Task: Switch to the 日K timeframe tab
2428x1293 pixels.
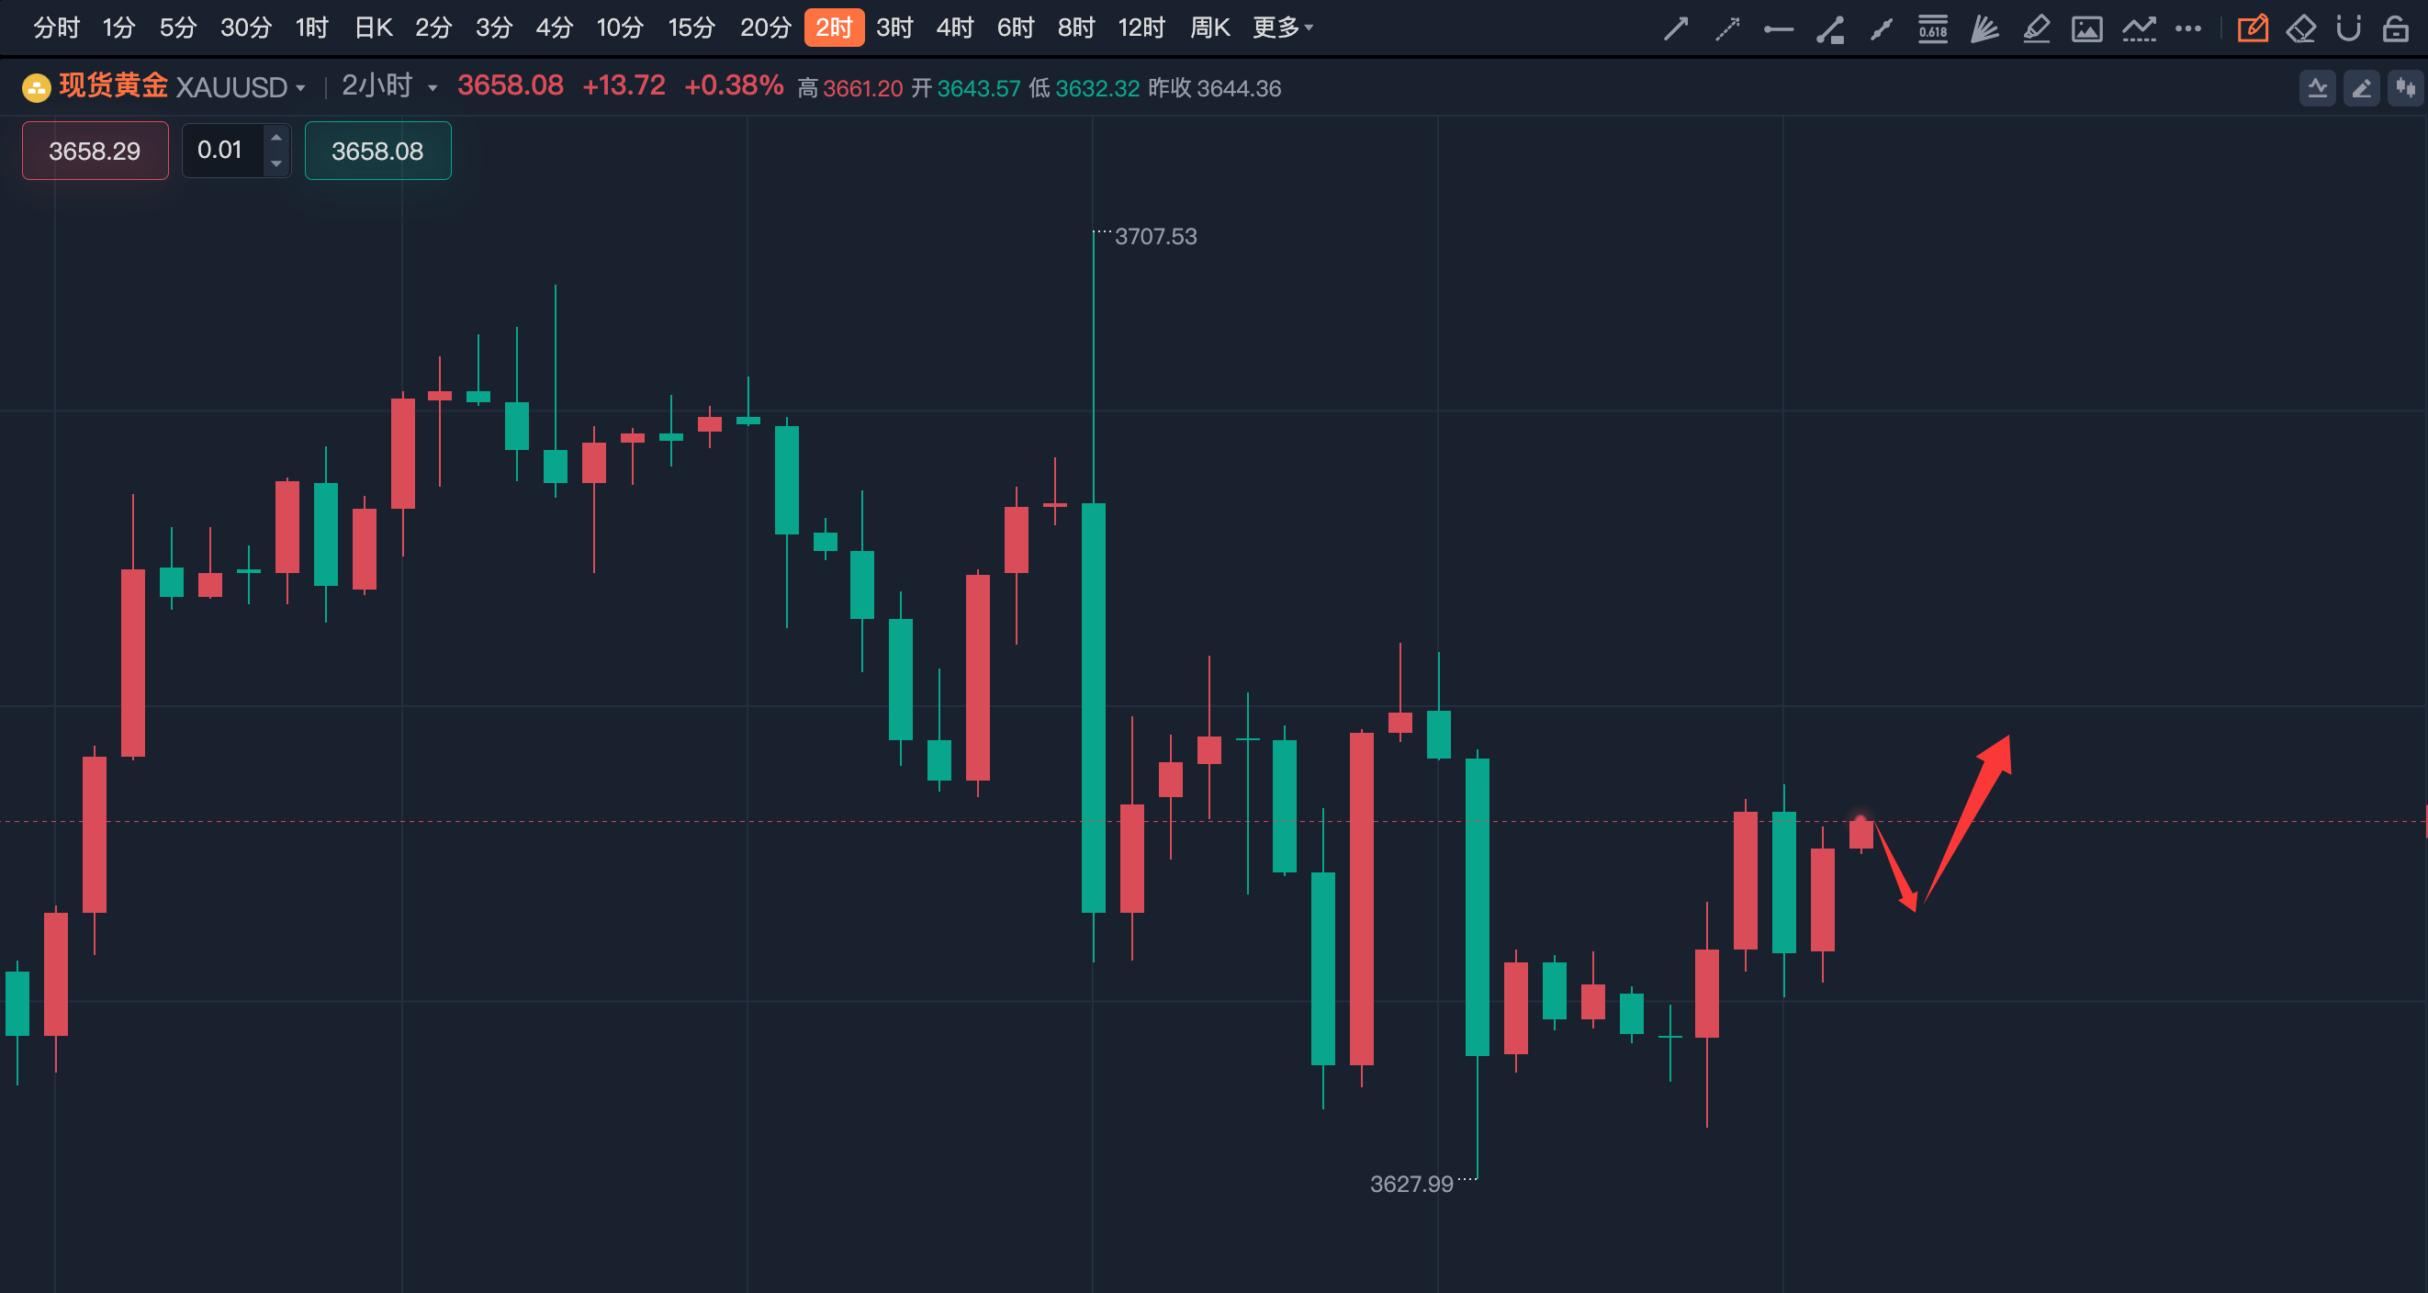Action: coord(373,28)
